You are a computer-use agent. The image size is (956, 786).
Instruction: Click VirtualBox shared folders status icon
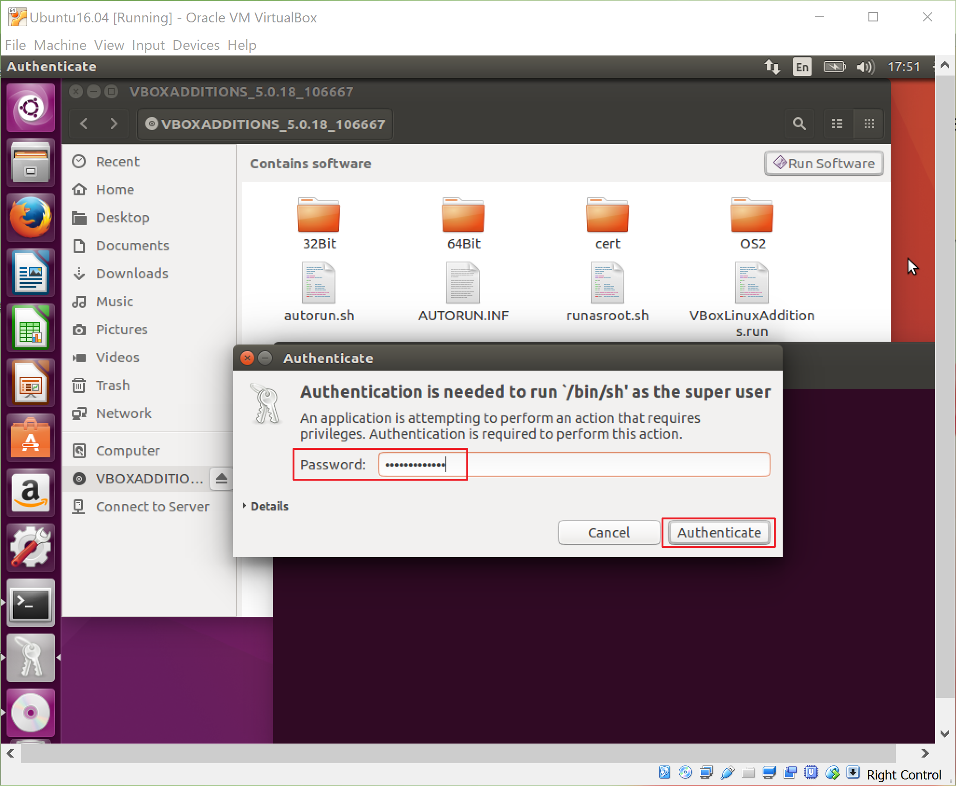[748, 773]
